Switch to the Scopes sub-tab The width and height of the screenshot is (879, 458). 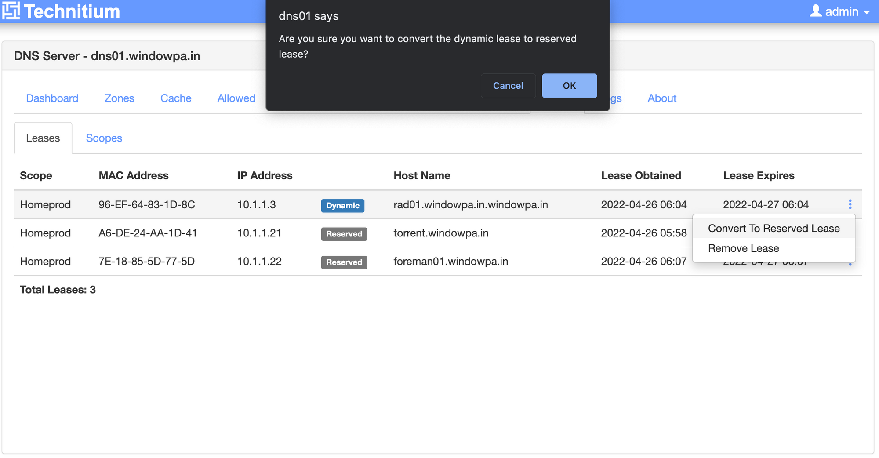pos(104,138)
